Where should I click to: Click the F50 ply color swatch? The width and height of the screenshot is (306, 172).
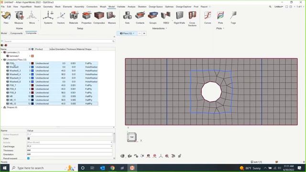33,64
